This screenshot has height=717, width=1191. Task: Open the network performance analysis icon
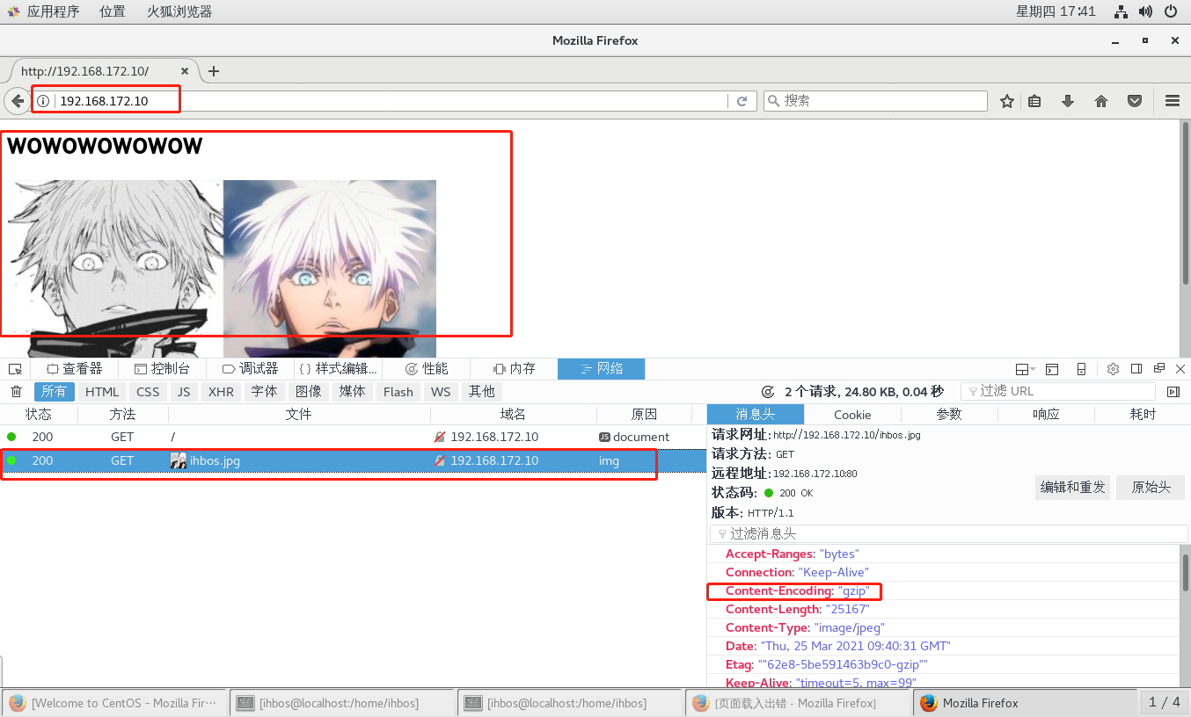(x=767, y=392)
